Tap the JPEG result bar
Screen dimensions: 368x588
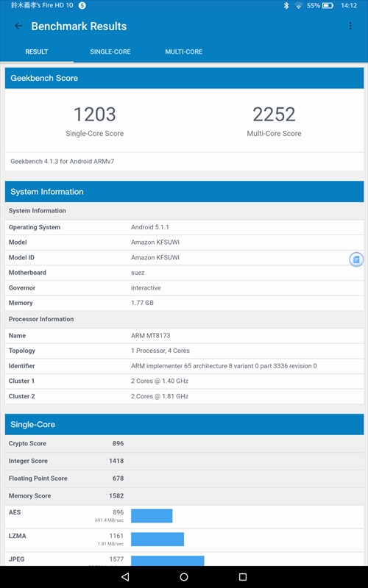(x=168, y=561)
